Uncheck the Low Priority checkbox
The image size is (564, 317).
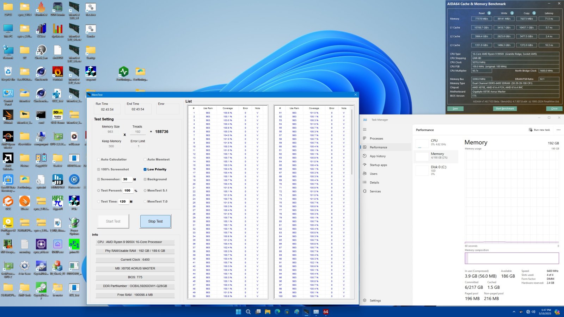145,169
